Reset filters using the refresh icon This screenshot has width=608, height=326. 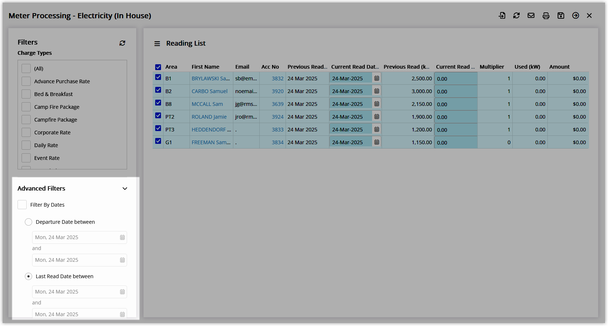122,43
